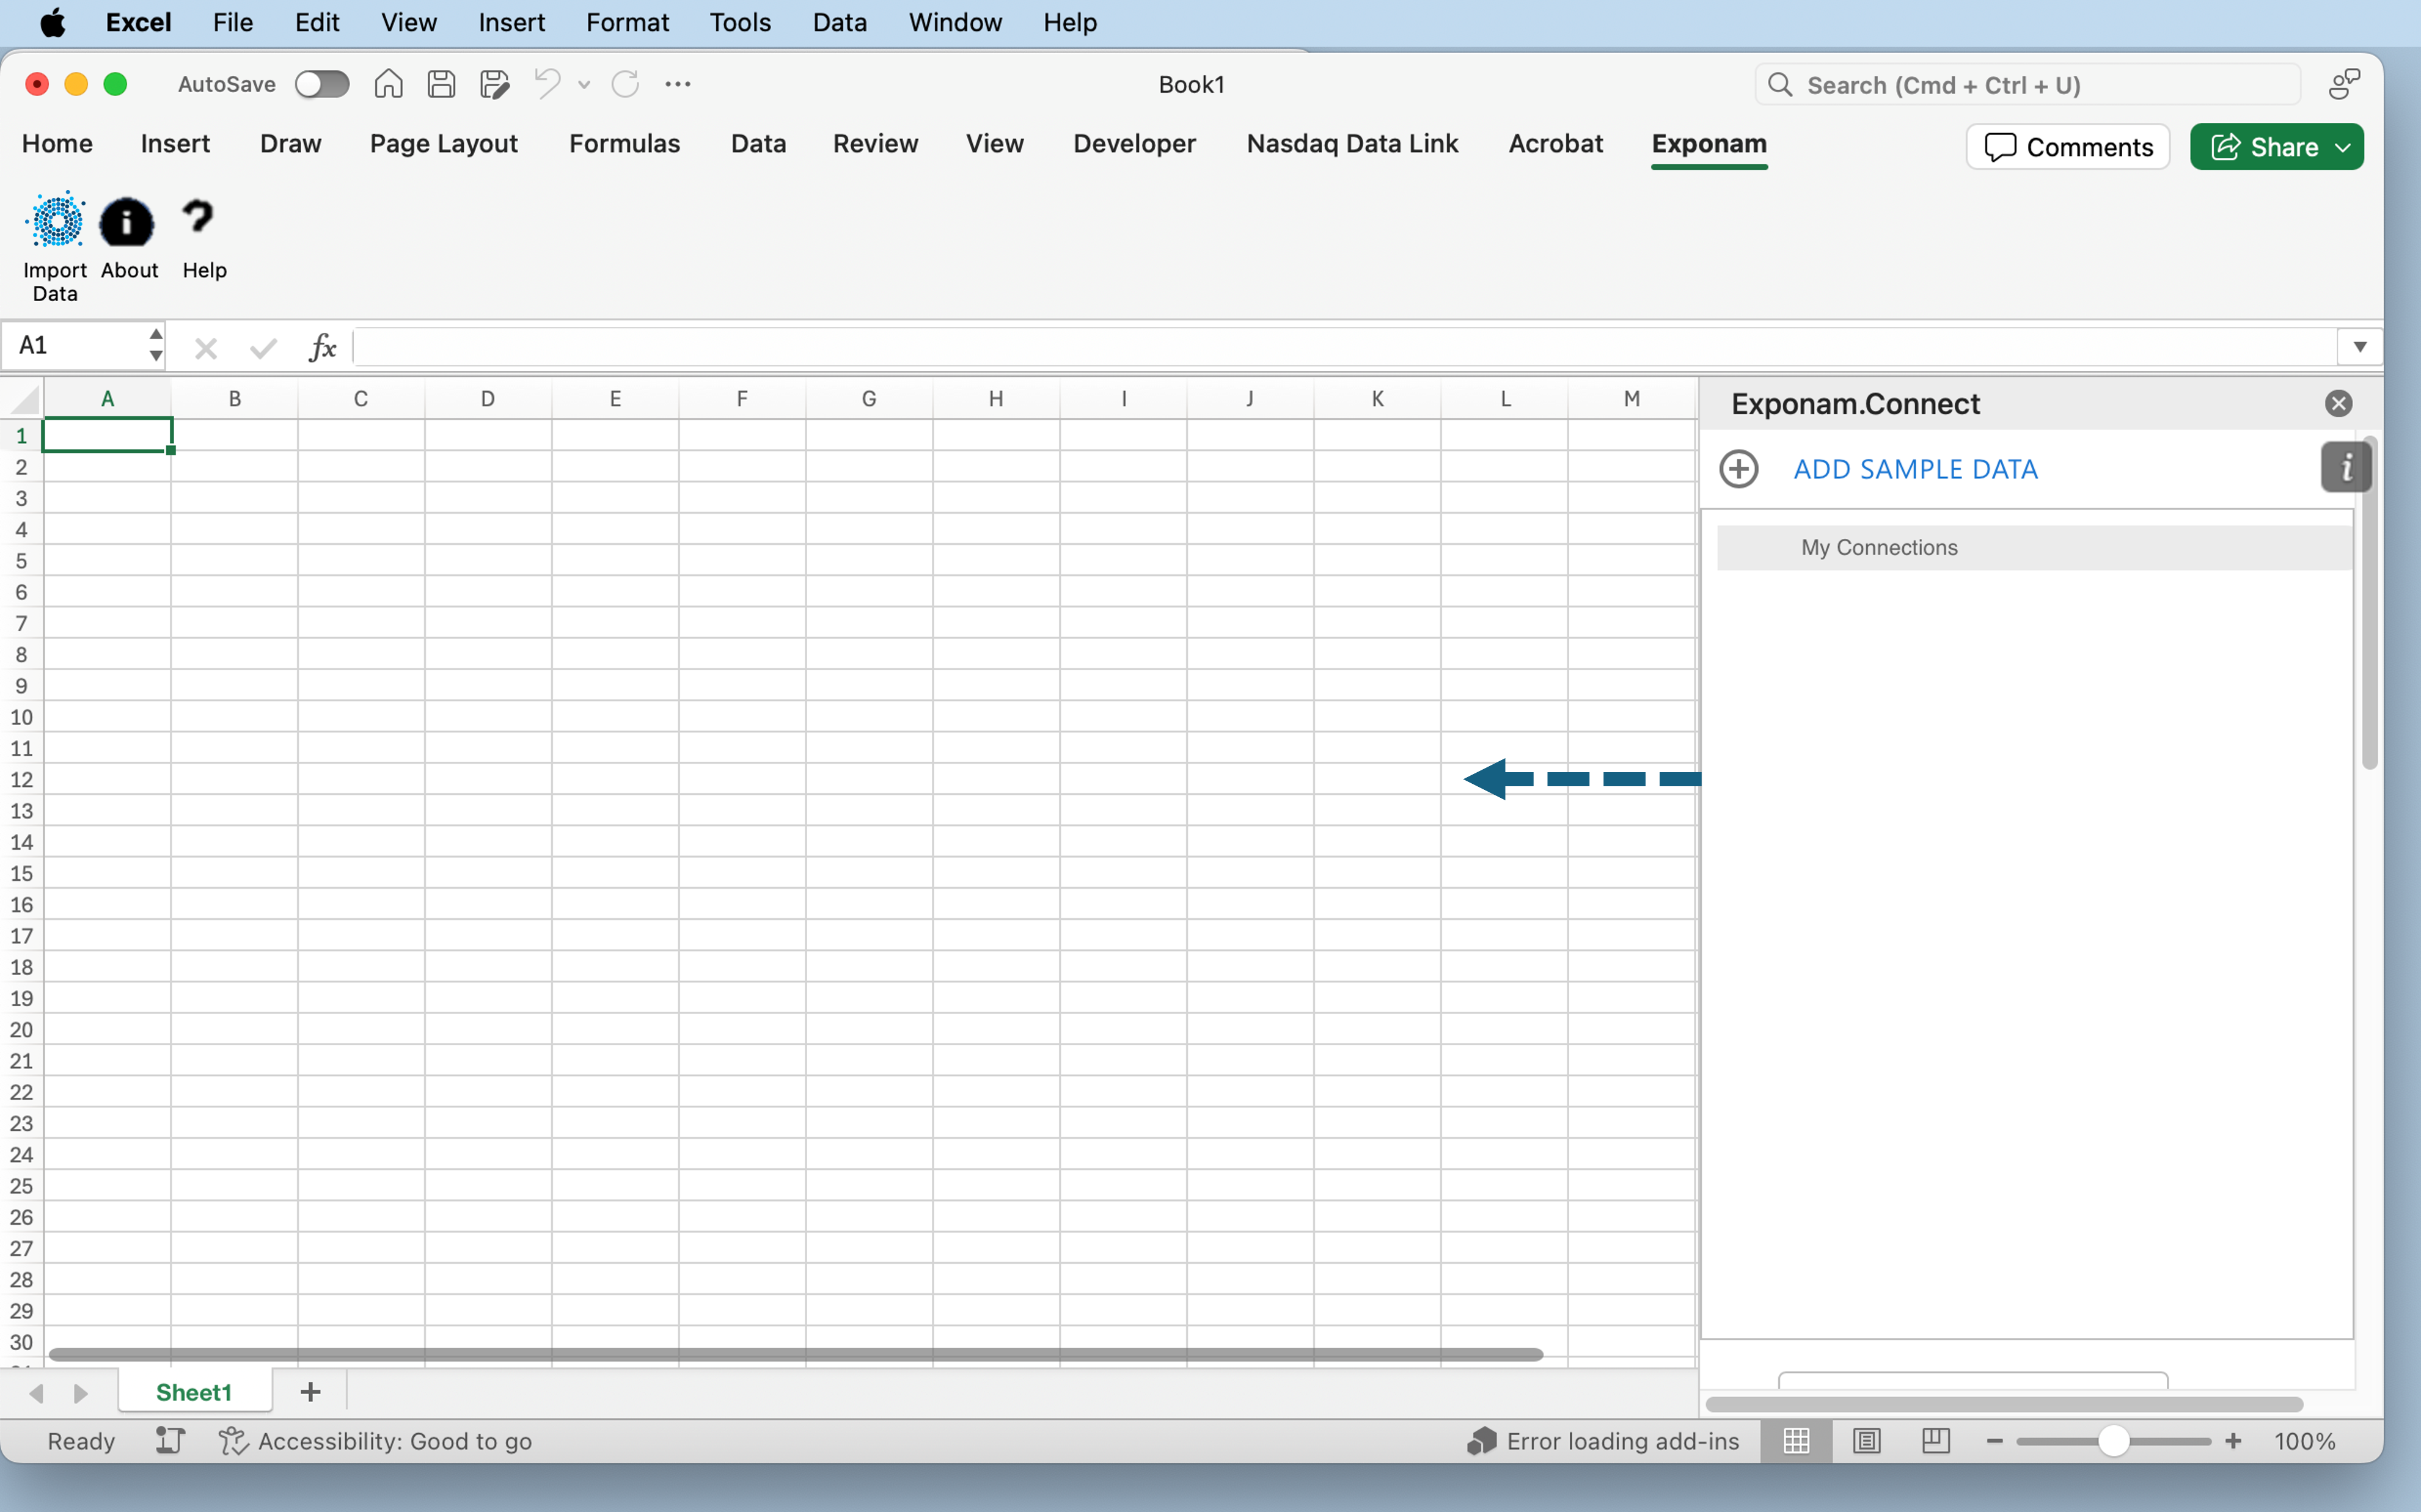
Task: Cancel formula entry with the X icon
Action: point(206,348)
